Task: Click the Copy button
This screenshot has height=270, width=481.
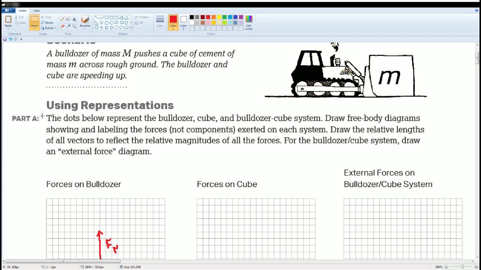Action: (x=20, y=22)
